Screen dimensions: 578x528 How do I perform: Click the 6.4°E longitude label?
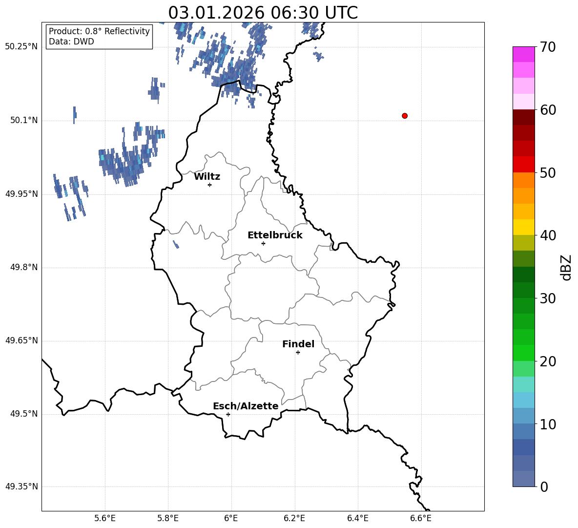coord(357,519)
